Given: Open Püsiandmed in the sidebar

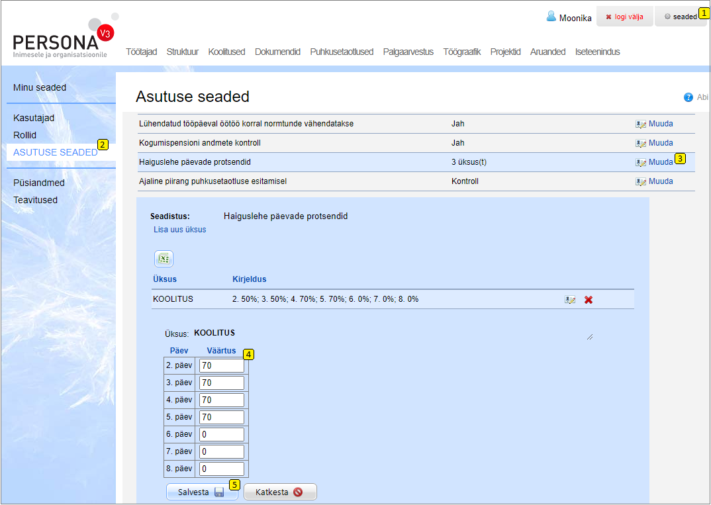Looking at the screenshot, I should pyautogui.click(x=39, y=183).
